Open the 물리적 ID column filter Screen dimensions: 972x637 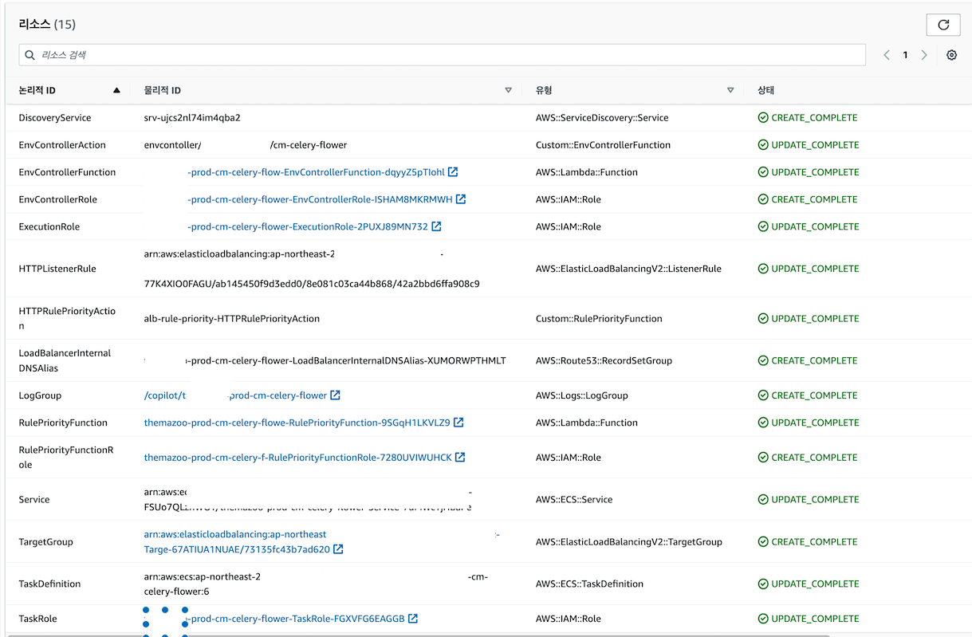click(x=508, y=90)
